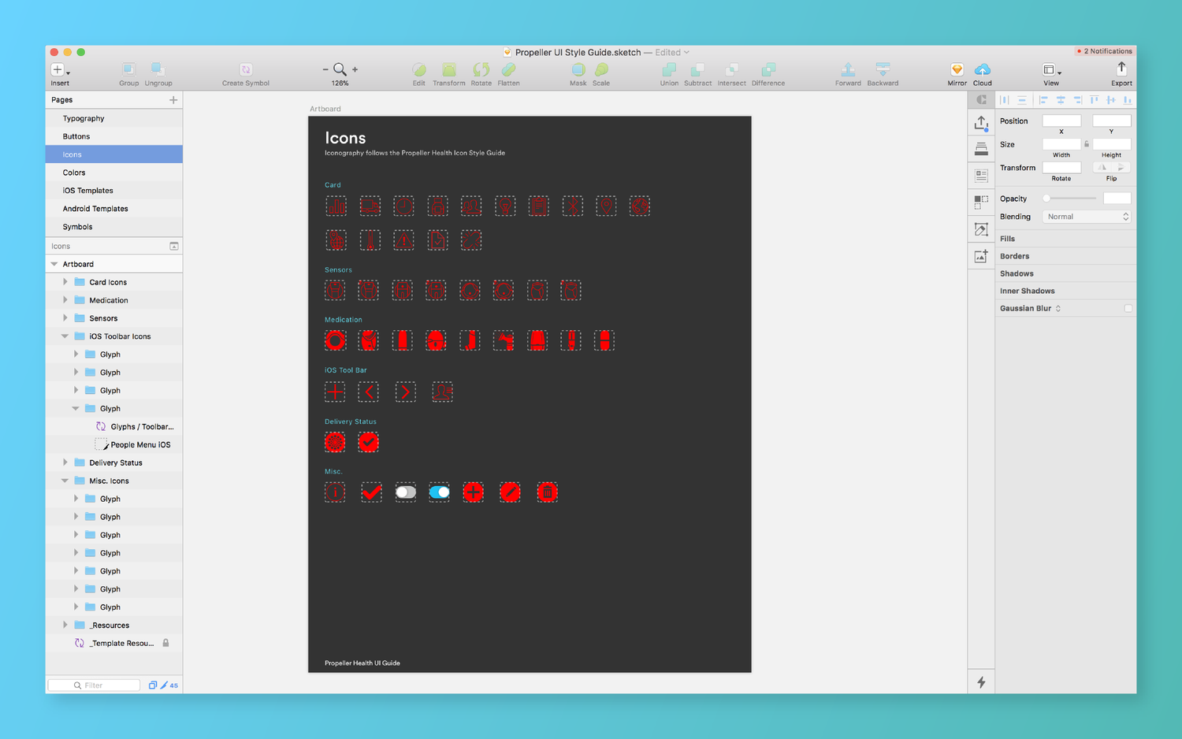
Task: Add a new page with plus icon
Action: point(173,100)
